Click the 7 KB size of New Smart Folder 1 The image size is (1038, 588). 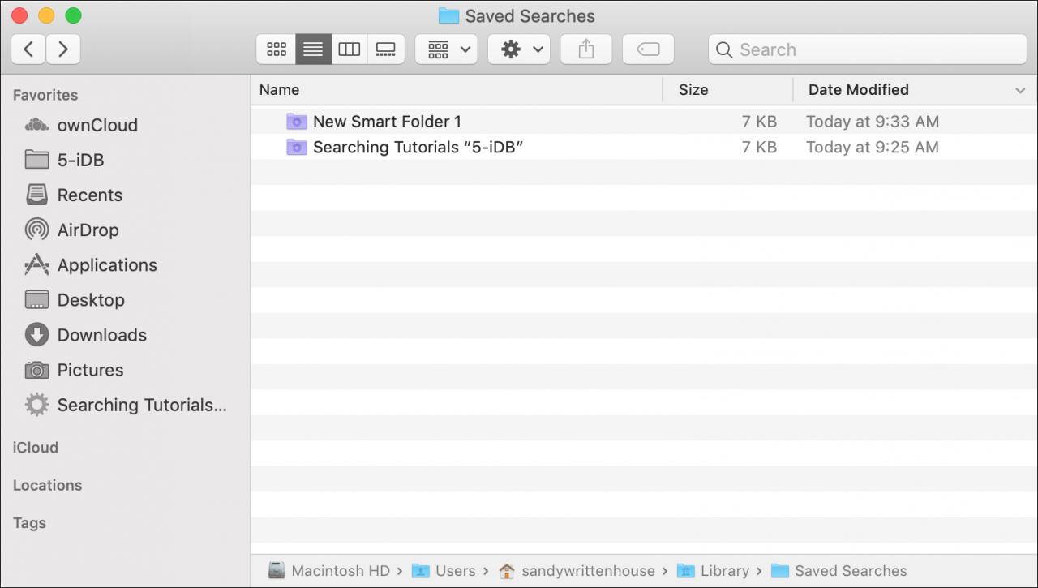click(x=759, y=122)
